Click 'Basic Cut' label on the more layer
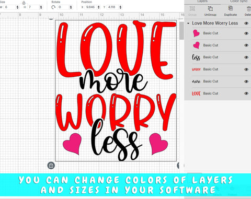The width and height of the screenshot is (251, 199). coord(211,81)
